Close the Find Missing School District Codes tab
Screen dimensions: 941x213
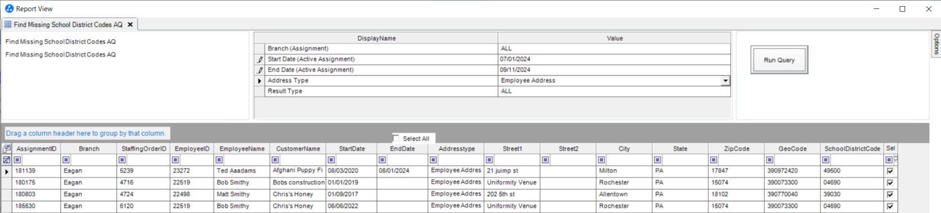tap(130, 25)
